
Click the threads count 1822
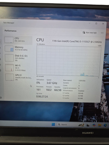click(49, 90)
